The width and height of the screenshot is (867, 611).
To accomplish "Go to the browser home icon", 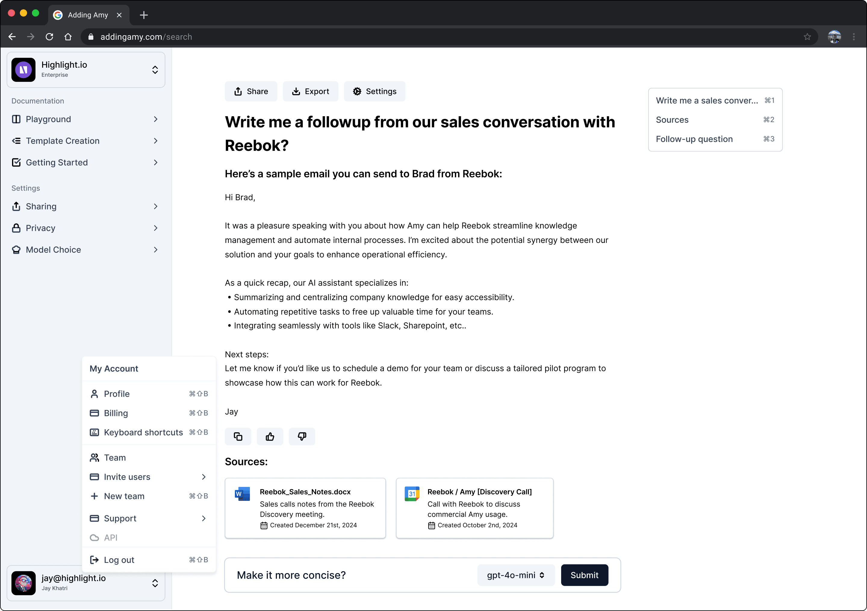I will [68, 37].
